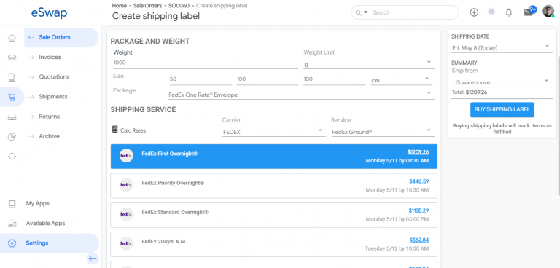Image resolution: width=560 pixels, height=268 pixels.
Task: Click FedEx logo on First Overnight row
Action: tap(126, 156)
